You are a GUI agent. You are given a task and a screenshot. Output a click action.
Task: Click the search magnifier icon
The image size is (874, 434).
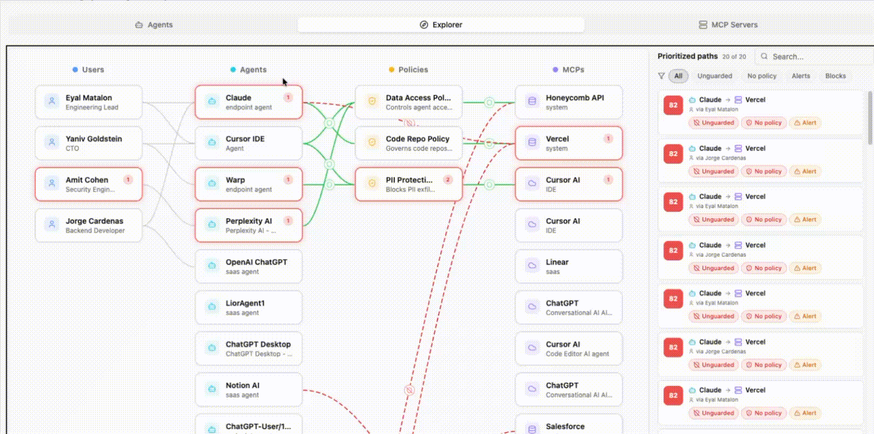(764, 56)
